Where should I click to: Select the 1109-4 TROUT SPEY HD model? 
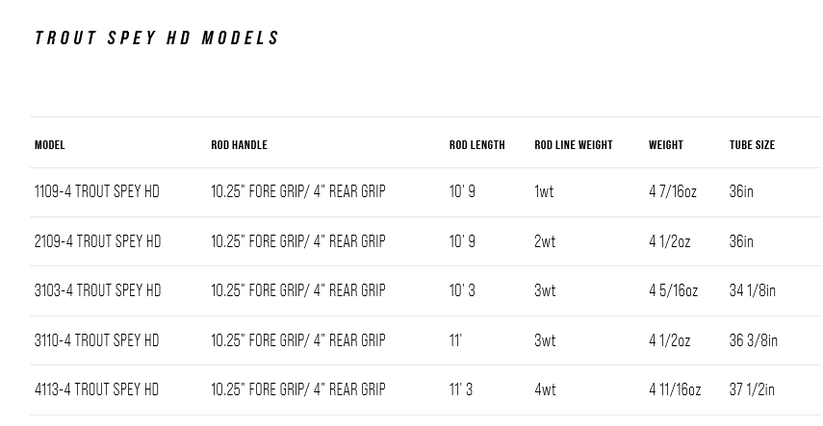(97, 191)
